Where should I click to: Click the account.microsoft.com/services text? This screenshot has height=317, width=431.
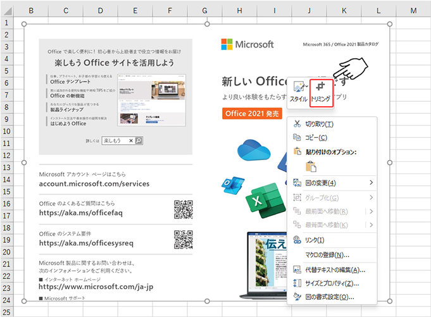click(94, 183)
